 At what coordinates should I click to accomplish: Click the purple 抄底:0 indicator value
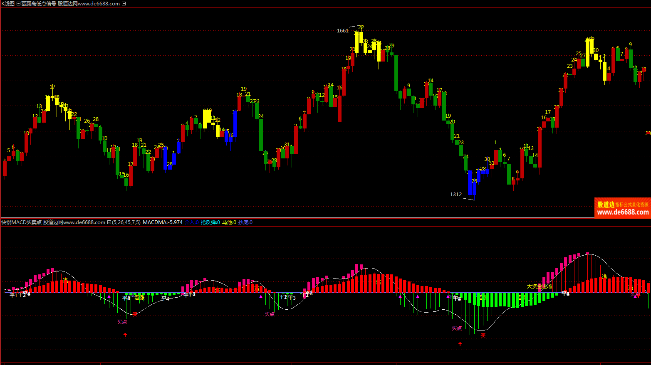click(245, 222)
